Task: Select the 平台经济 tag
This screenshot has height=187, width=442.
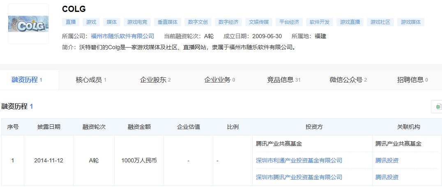Action: click(289, 22)
